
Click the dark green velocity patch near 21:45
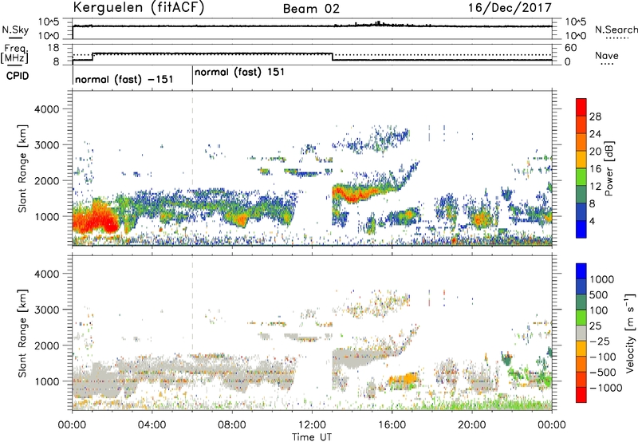pos(507,359)
